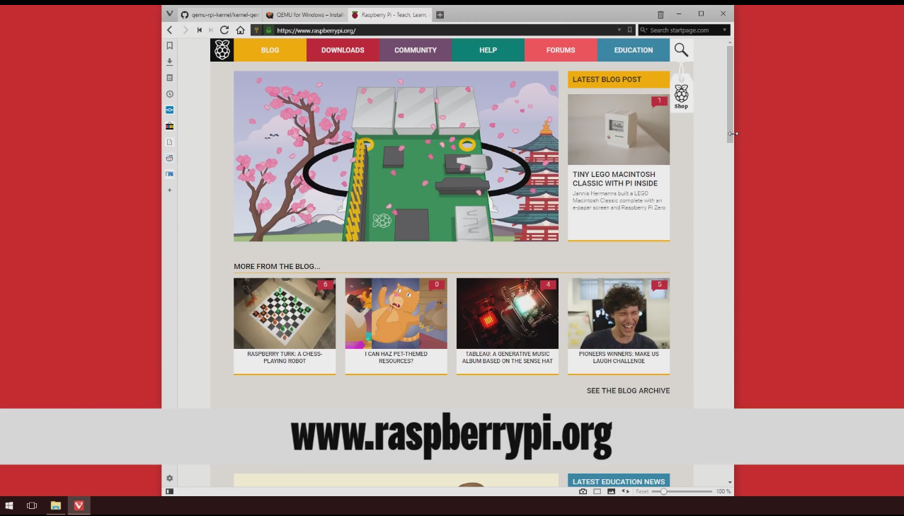Open the Notes panel in the sidebar

[x=169, y=77]
